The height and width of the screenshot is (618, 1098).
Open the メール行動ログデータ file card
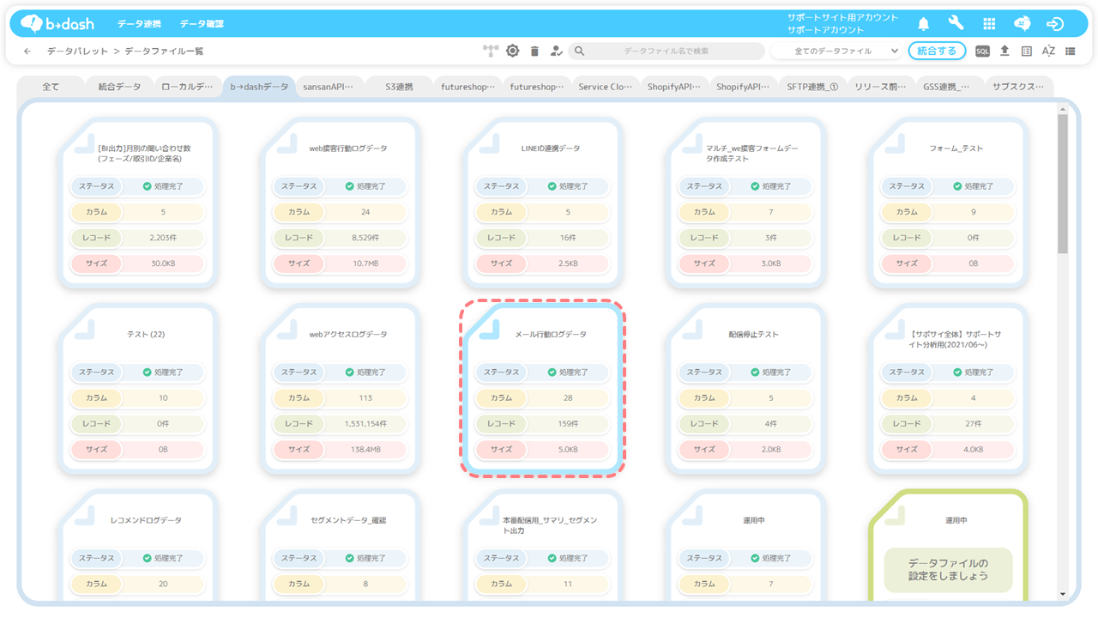(x=543, y=388)
